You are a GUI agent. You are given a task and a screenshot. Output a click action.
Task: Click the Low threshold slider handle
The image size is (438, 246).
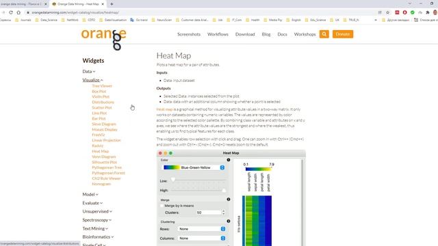[173, 180]
